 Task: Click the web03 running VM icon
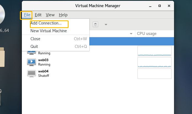point(32,62)
